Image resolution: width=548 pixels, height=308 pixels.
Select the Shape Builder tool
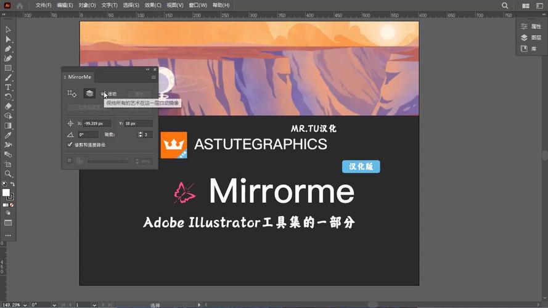click(x=8, y=116)
